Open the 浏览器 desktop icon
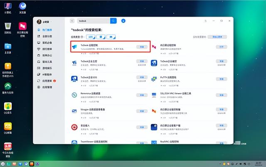Screen dimensions: 266x167 (22, 6)
